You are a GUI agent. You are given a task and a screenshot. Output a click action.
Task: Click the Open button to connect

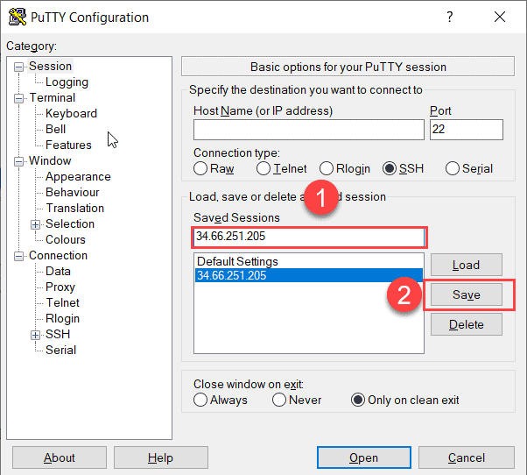363,457
